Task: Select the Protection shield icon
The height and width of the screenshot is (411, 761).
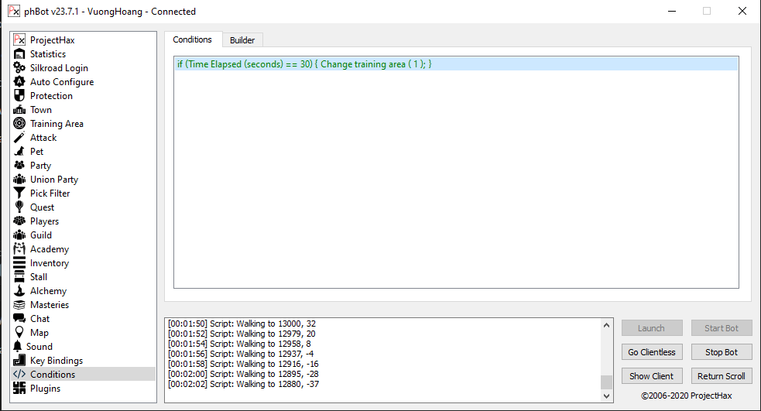Action: coord(19,96)
